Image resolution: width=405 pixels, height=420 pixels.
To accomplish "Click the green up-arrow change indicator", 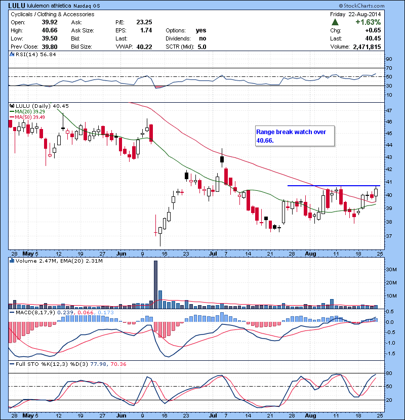I will [x=335, y=22].
